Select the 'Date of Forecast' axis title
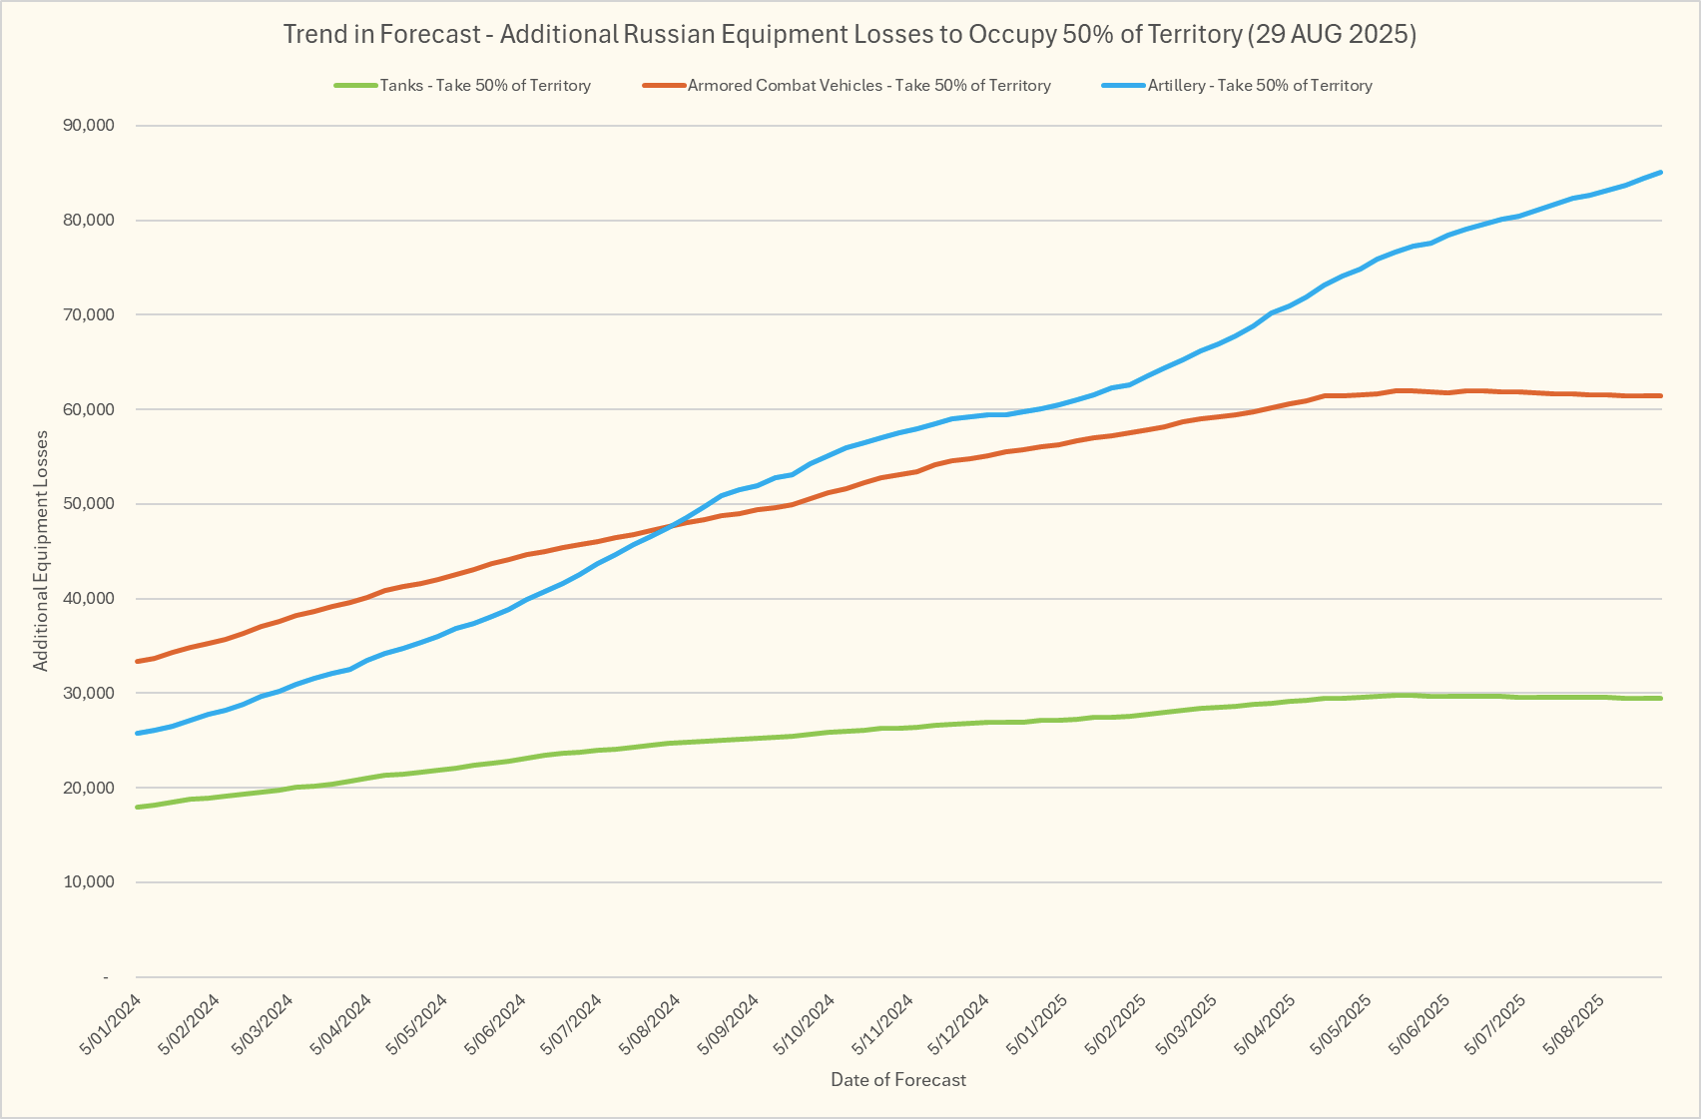Image resolution: width=1701 pixels, height=1119 pixels. (x=897, y=1079)
